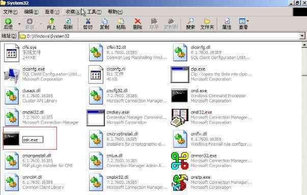Expand the address bar dropdown list
The height and width of the screenshot is (195, 307).
pyautogui.click(x=302, y=36)
